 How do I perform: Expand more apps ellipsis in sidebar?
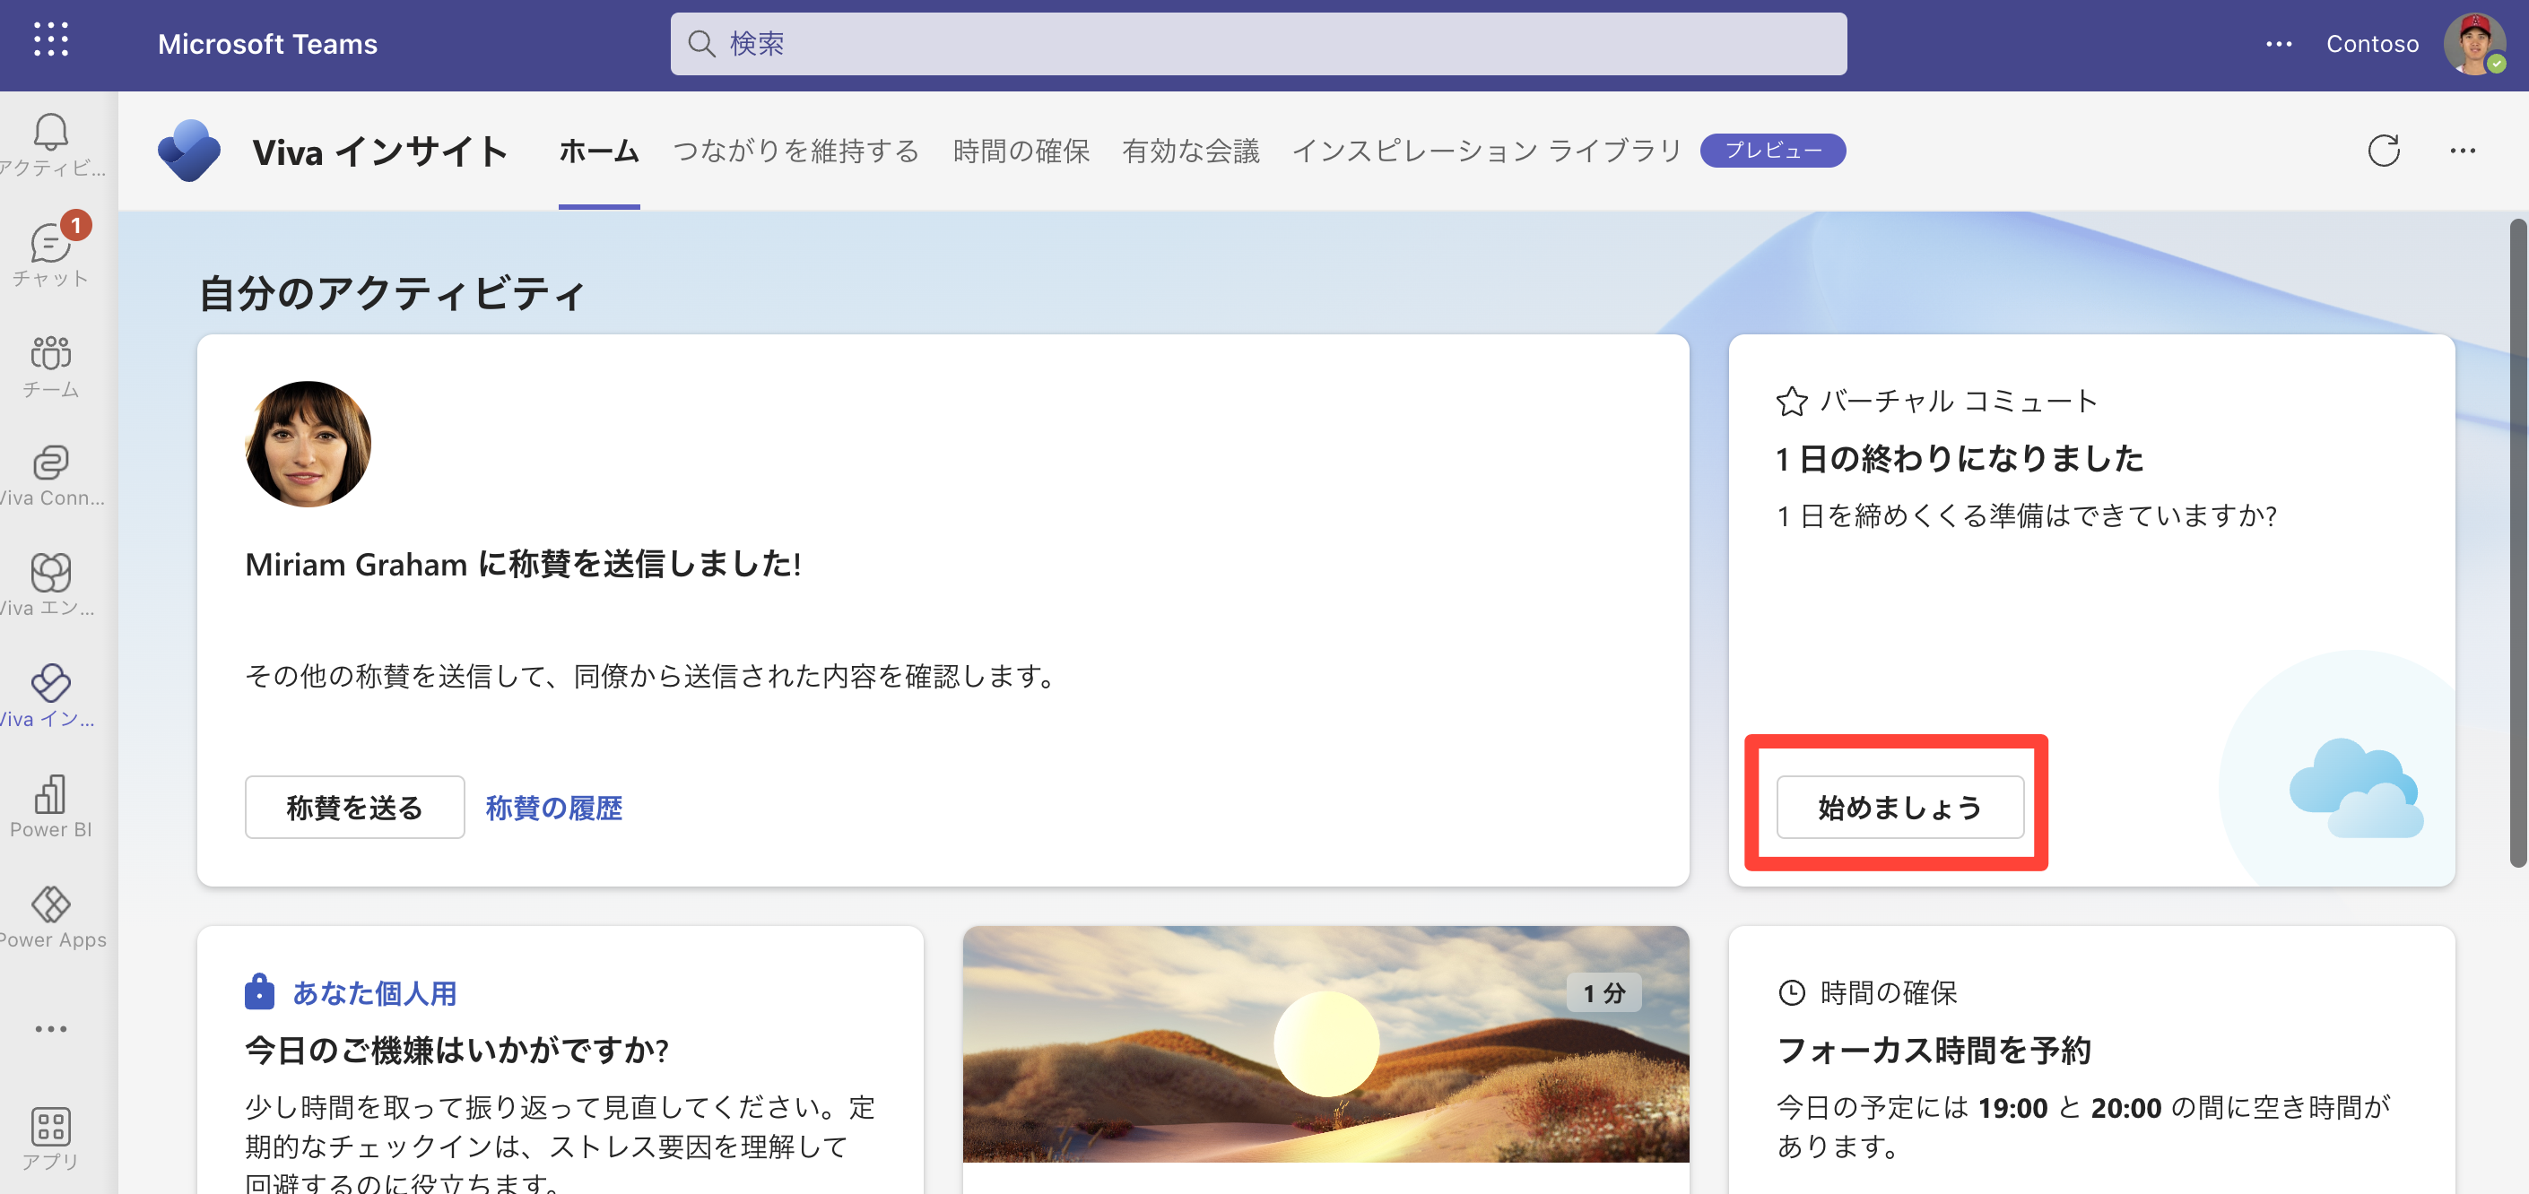(x=51, y=1029)
